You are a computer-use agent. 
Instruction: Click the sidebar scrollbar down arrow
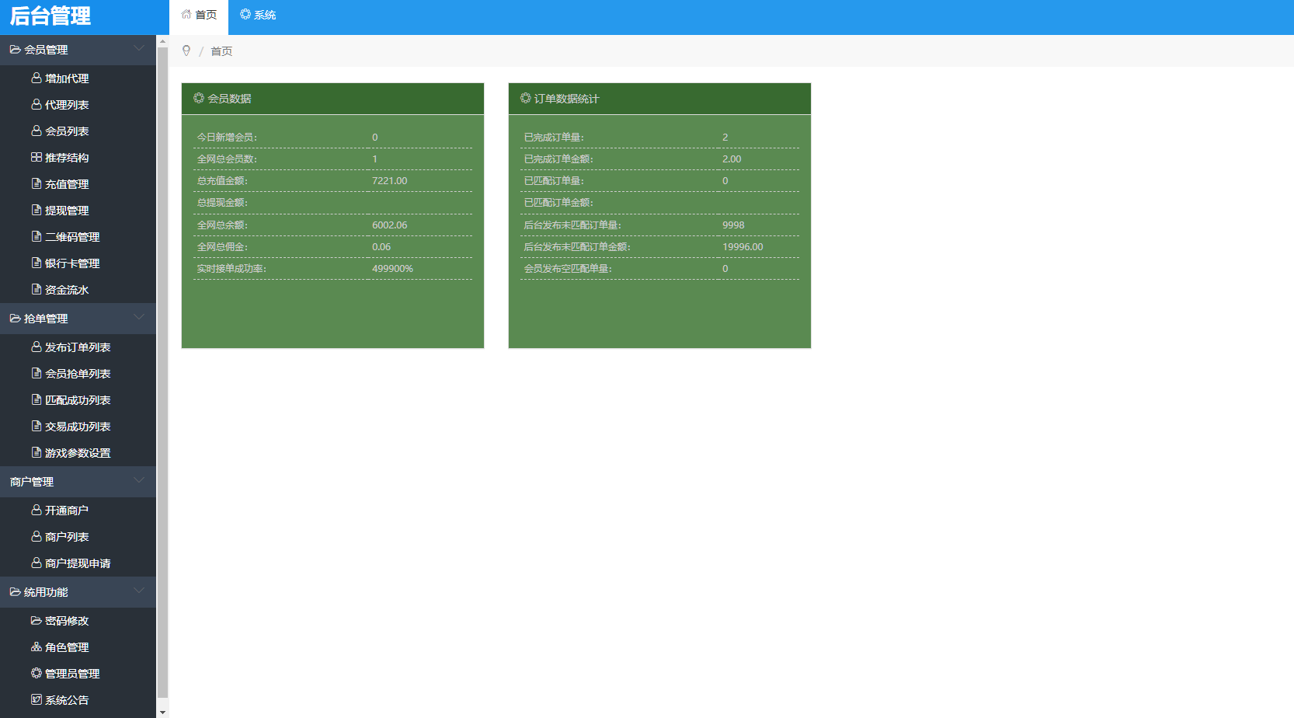162,712
